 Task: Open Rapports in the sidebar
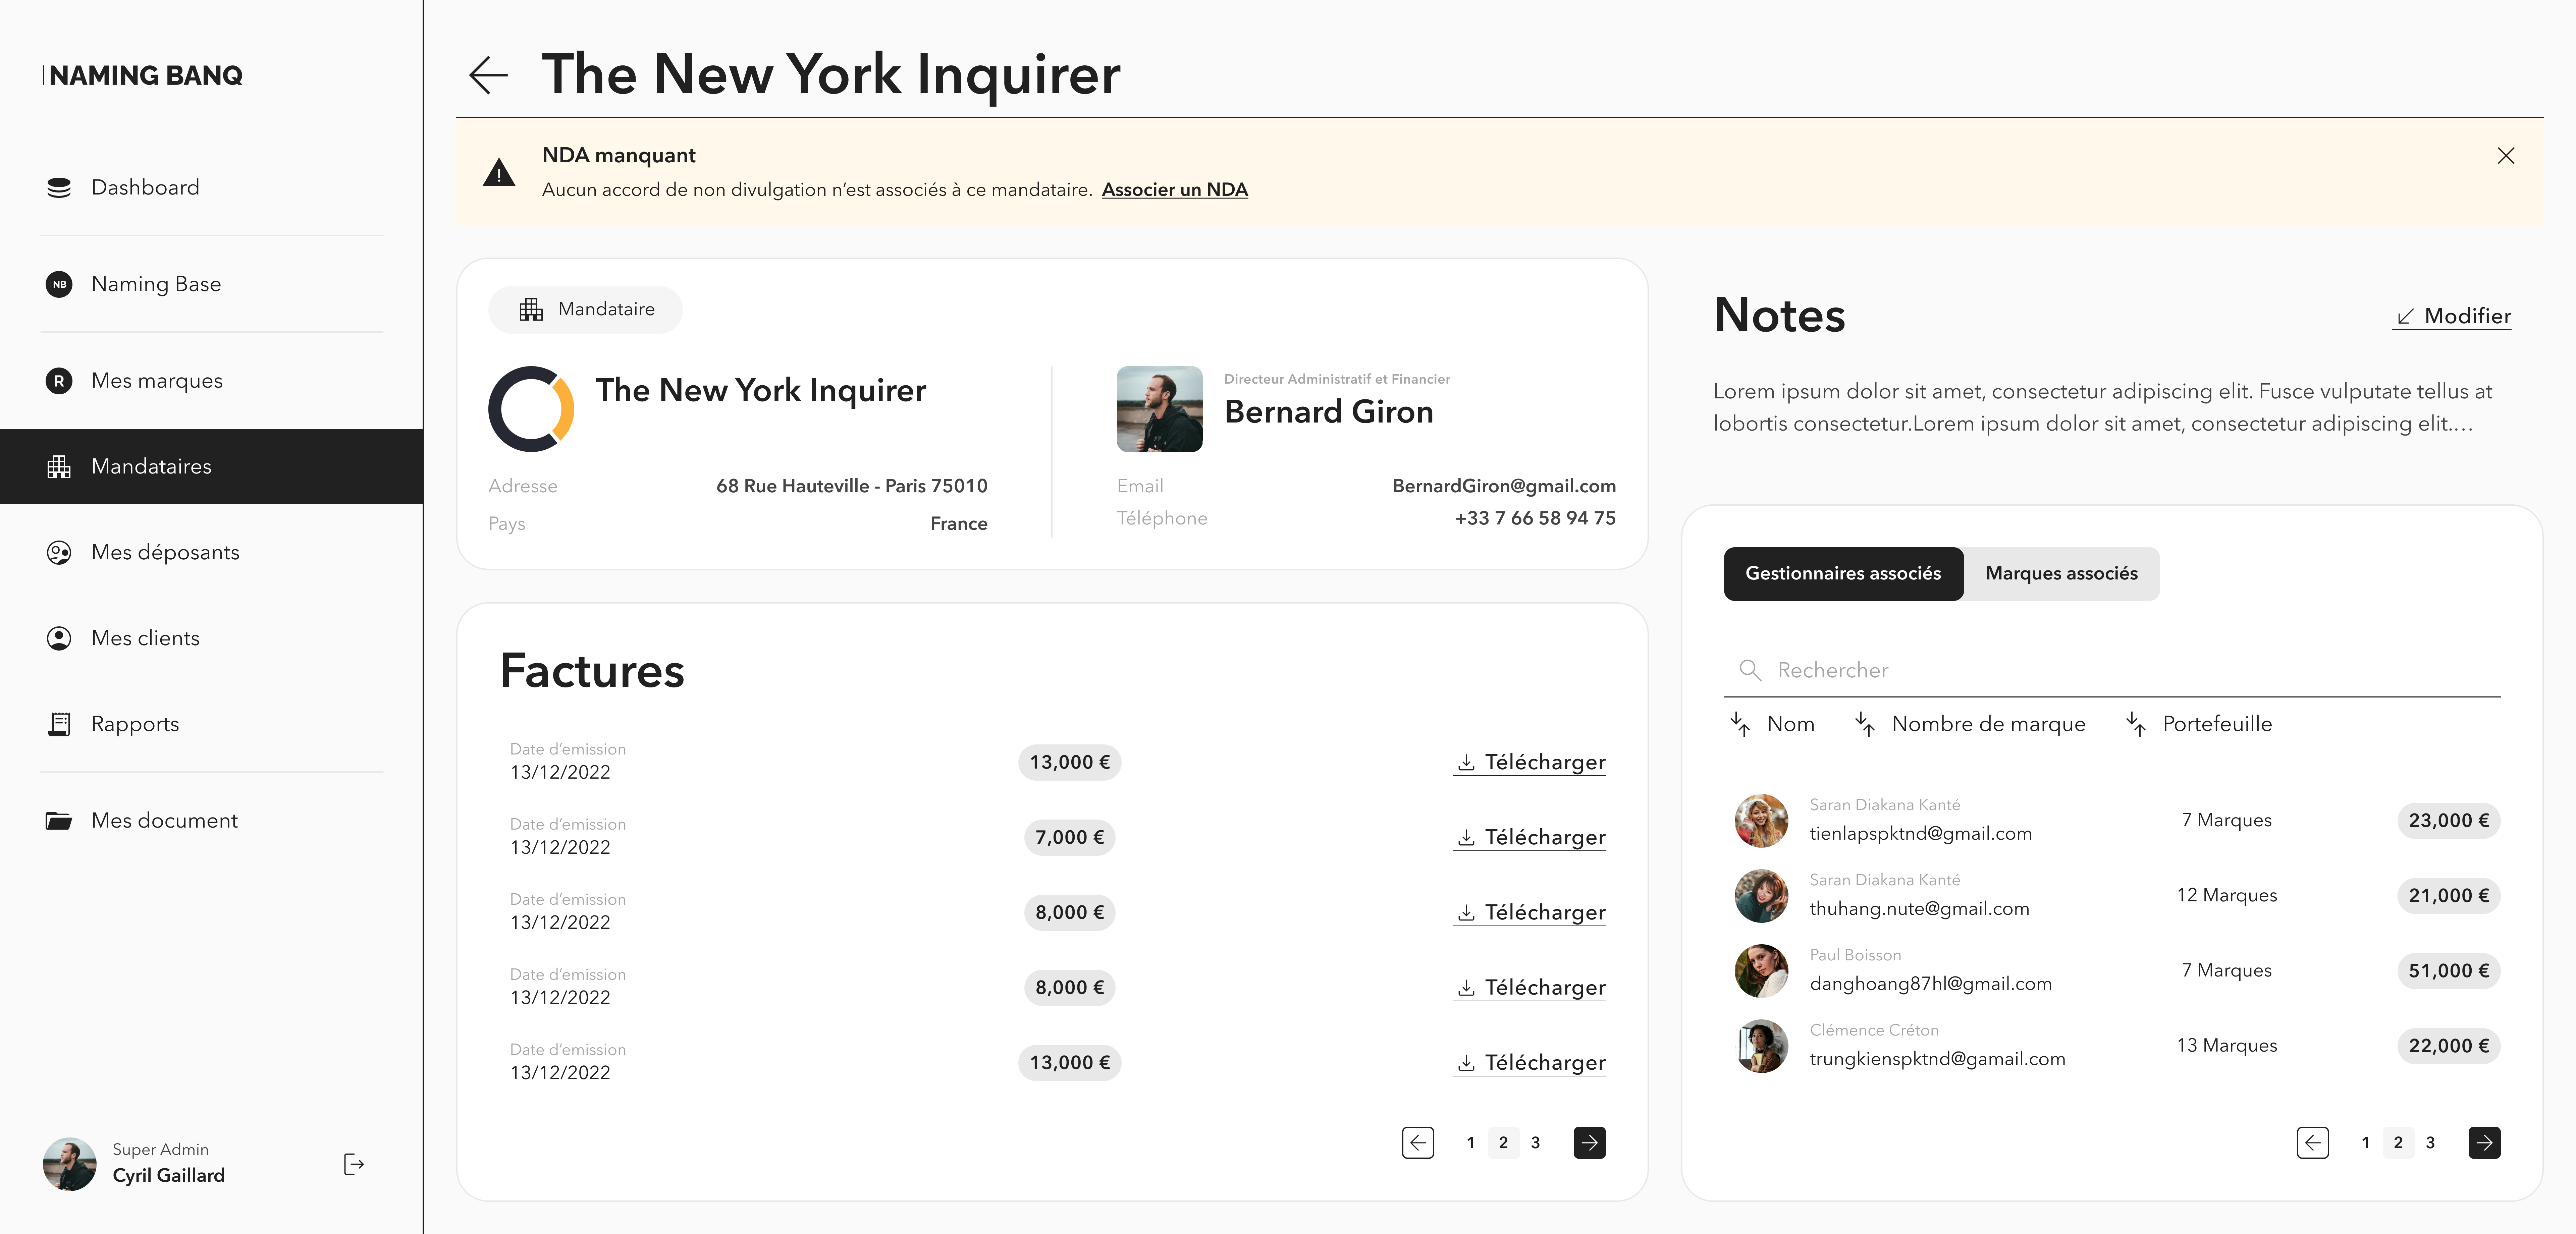coord(212,724)
